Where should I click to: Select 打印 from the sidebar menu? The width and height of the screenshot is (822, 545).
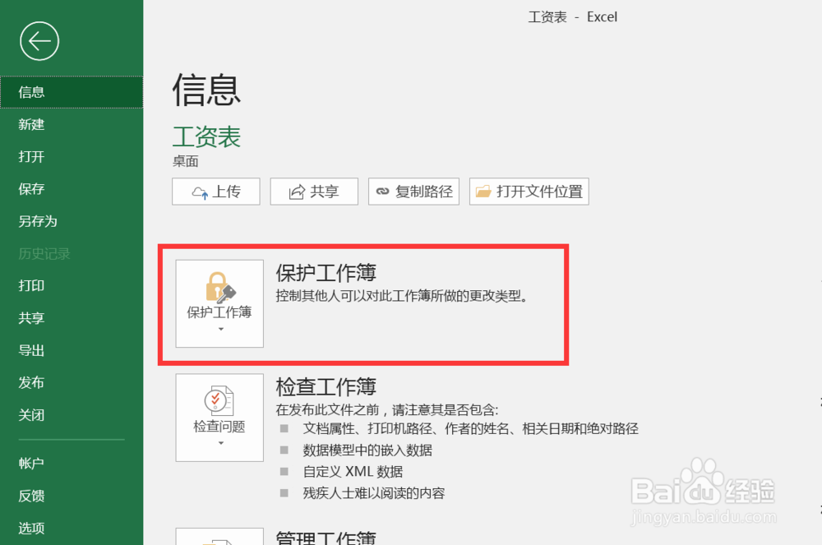30,285
